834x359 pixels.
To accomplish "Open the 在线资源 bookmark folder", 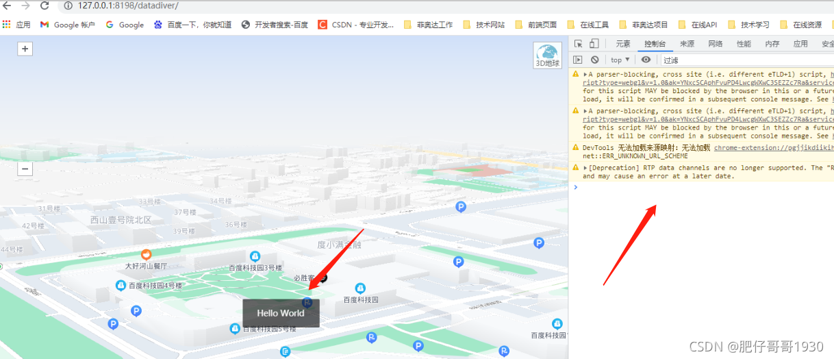I will click(x=800, y=25).
